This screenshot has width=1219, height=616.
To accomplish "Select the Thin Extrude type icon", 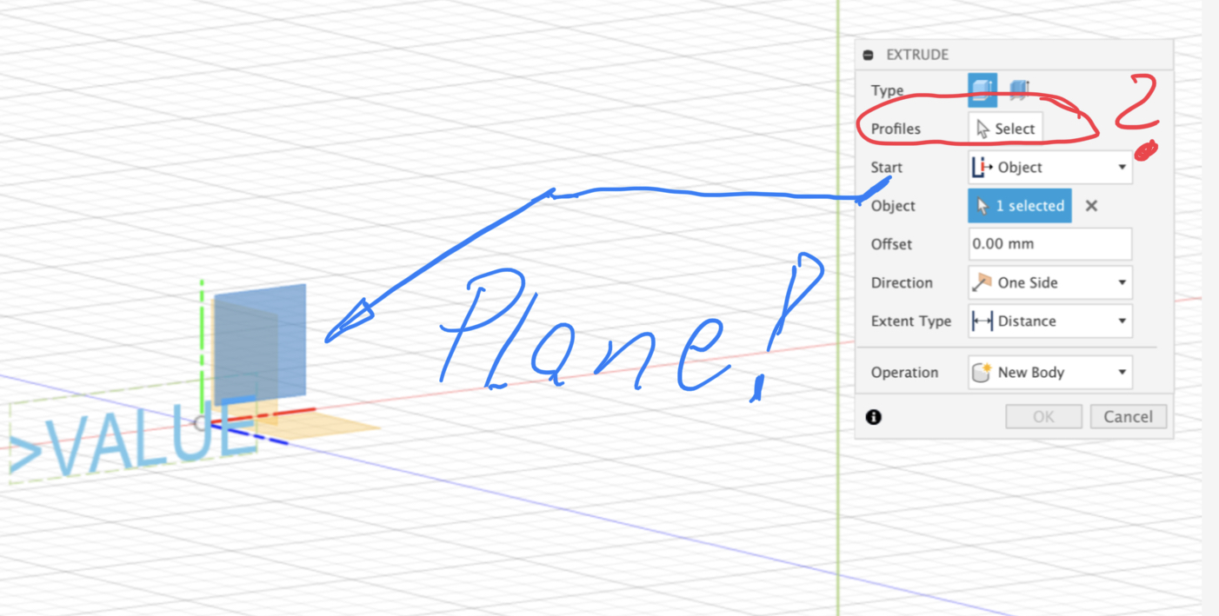I will (1018, 89).
